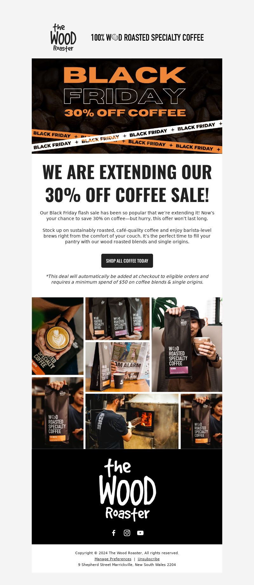The height and width of the screenshot is (585, 254).
Task: Click the Unsubscribe link
Action: [x=149, y=559]
